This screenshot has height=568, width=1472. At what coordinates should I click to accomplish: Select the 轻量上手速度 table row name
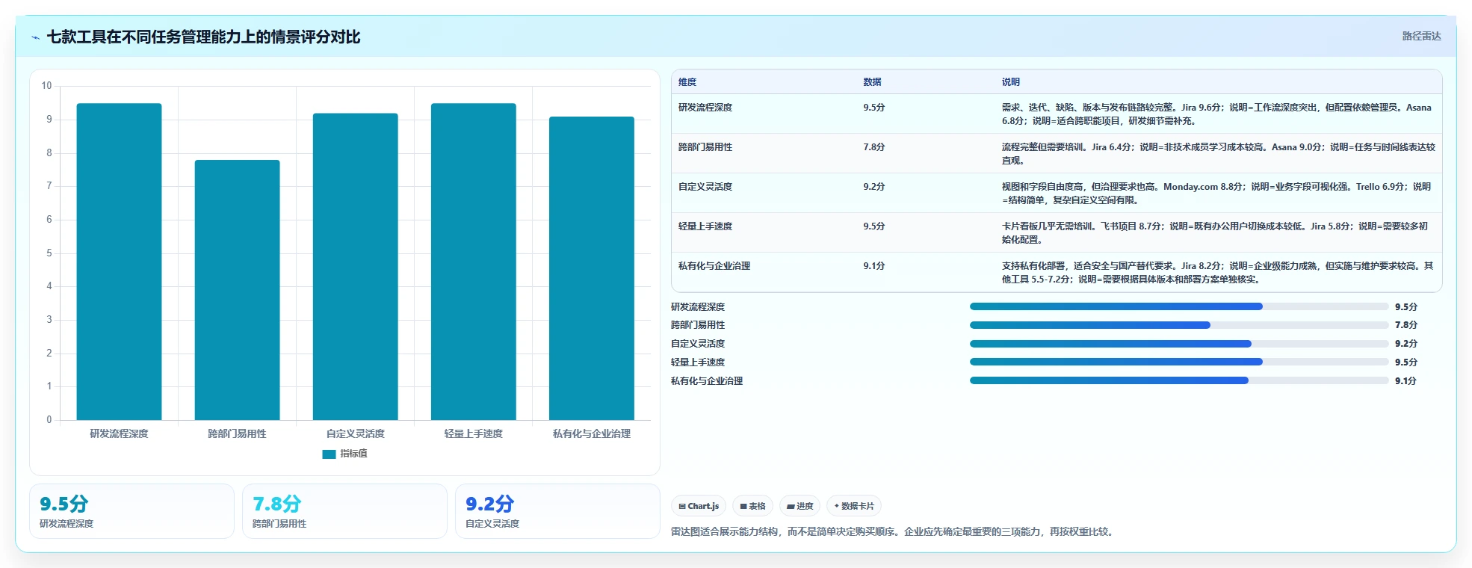(x=705, y=226)
